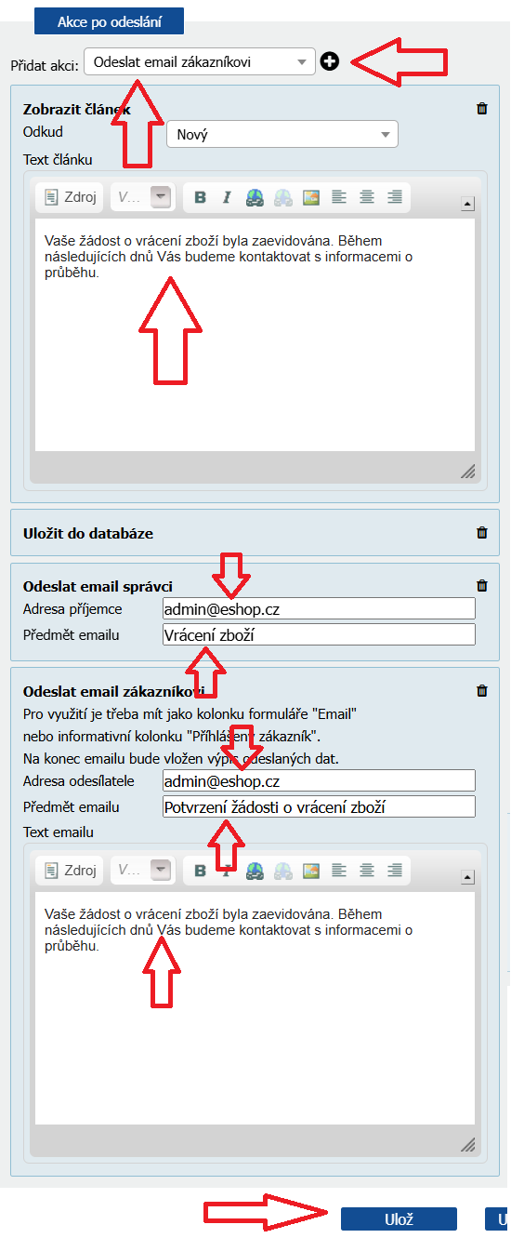Delete the Odeslat email správci action

point(481,586)
